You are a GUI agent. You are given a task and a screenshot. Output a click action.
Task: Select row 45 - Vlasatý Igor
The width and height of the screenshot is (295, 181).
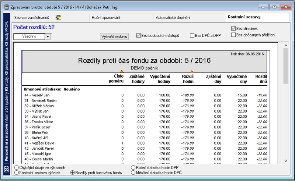tap(145, 154)
